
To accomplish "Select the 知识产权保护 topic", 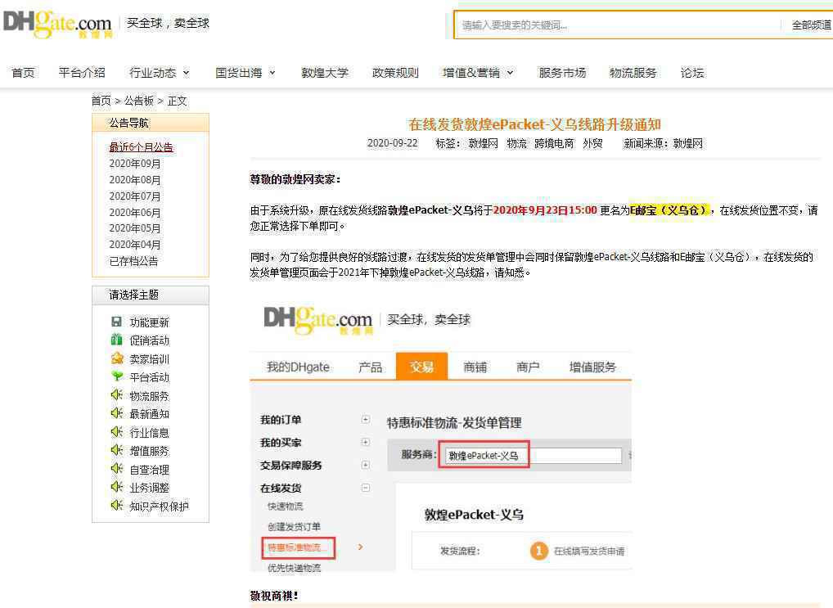I will 160,506.
